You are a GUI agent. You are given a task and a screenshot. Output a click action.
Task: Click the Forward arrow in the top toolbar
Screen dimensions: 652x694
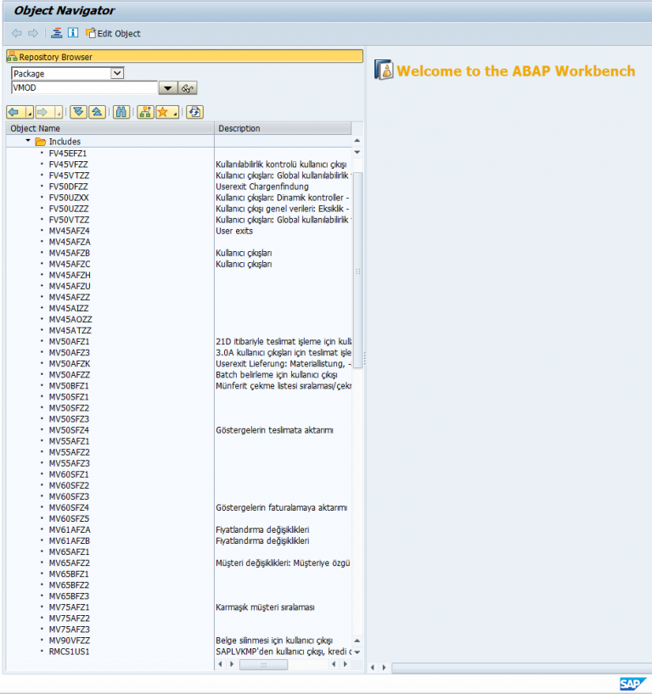tap(33, 33)
